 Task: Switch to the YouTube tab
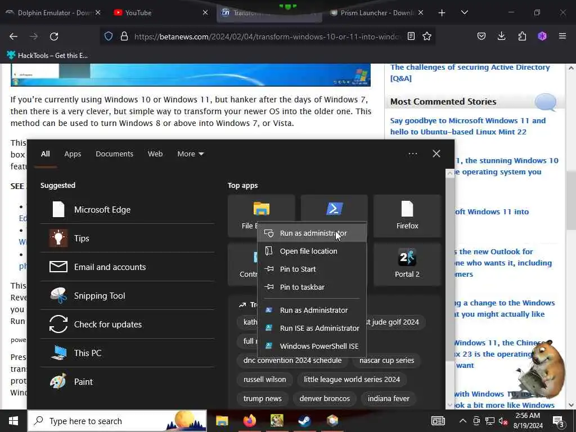160,13
